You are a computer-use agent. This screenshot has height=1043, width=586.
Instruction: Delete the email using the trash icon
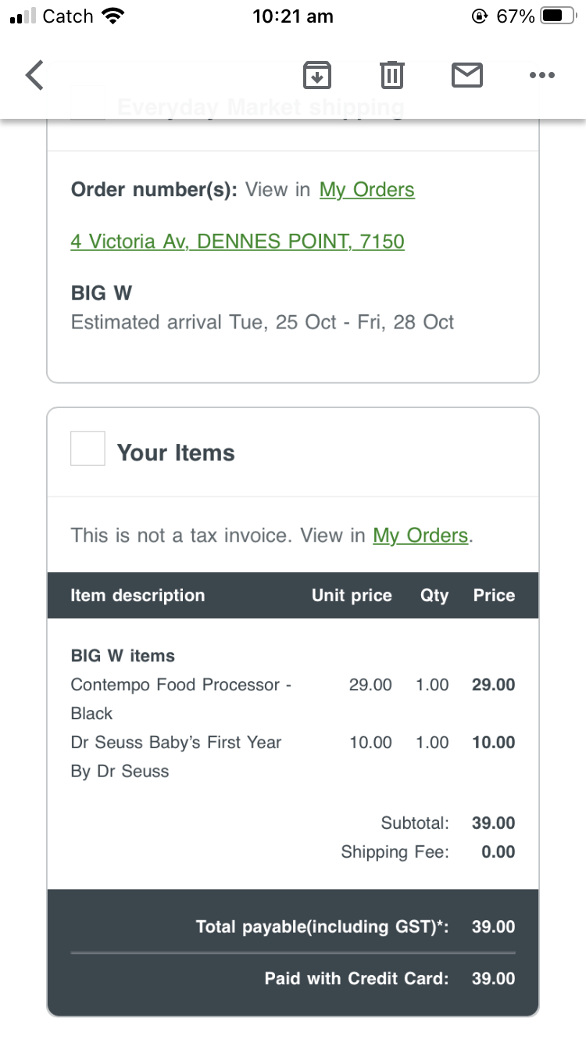click(x=391, y=75)
